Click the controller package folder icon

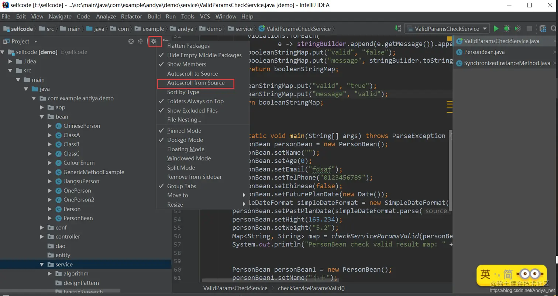[x=51, y=237]
